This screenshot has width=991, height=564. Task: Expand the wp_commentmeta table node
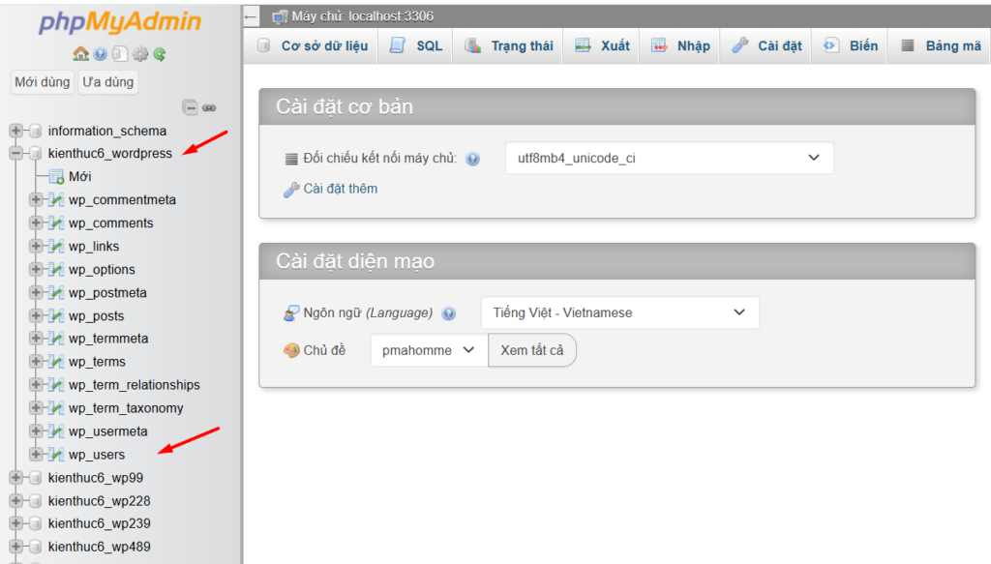pyautogui.click(x=36, y=199)
